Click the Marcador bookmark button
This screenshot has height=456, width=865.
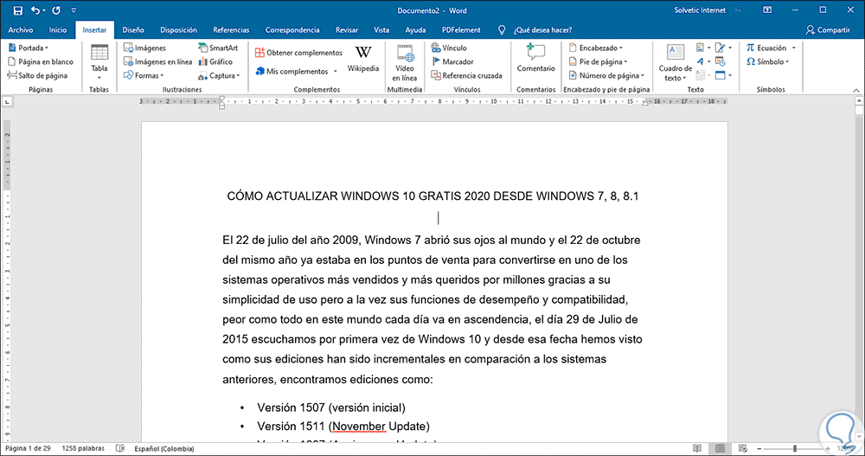[x=452, y=61]
